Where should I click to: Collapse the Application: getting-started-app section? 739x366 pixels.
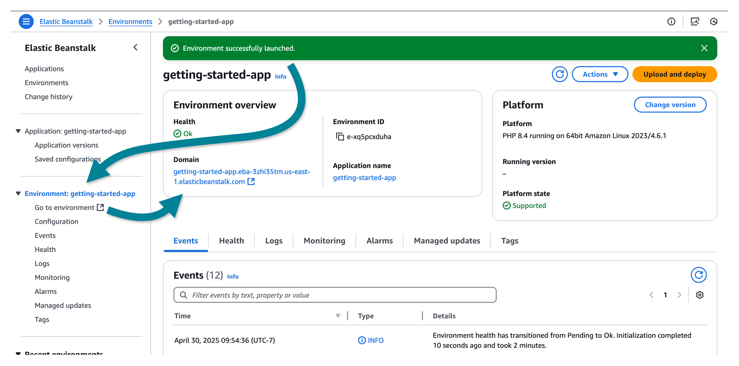pos(18,131)
